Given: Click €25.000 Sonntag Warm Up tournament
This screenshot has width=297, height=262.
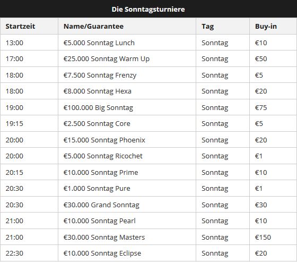Looking at the screenshot, I should pos(107,59).
